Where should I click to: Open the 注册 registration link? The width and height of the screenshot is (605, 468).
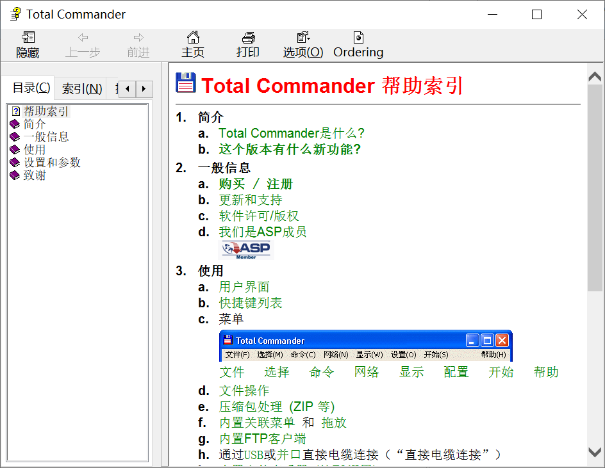(x=279, y=184)
